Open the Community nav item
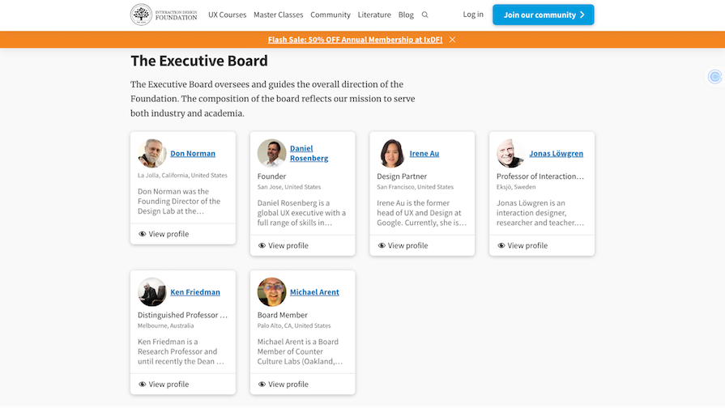725x408 pixels. click(331, 15)
